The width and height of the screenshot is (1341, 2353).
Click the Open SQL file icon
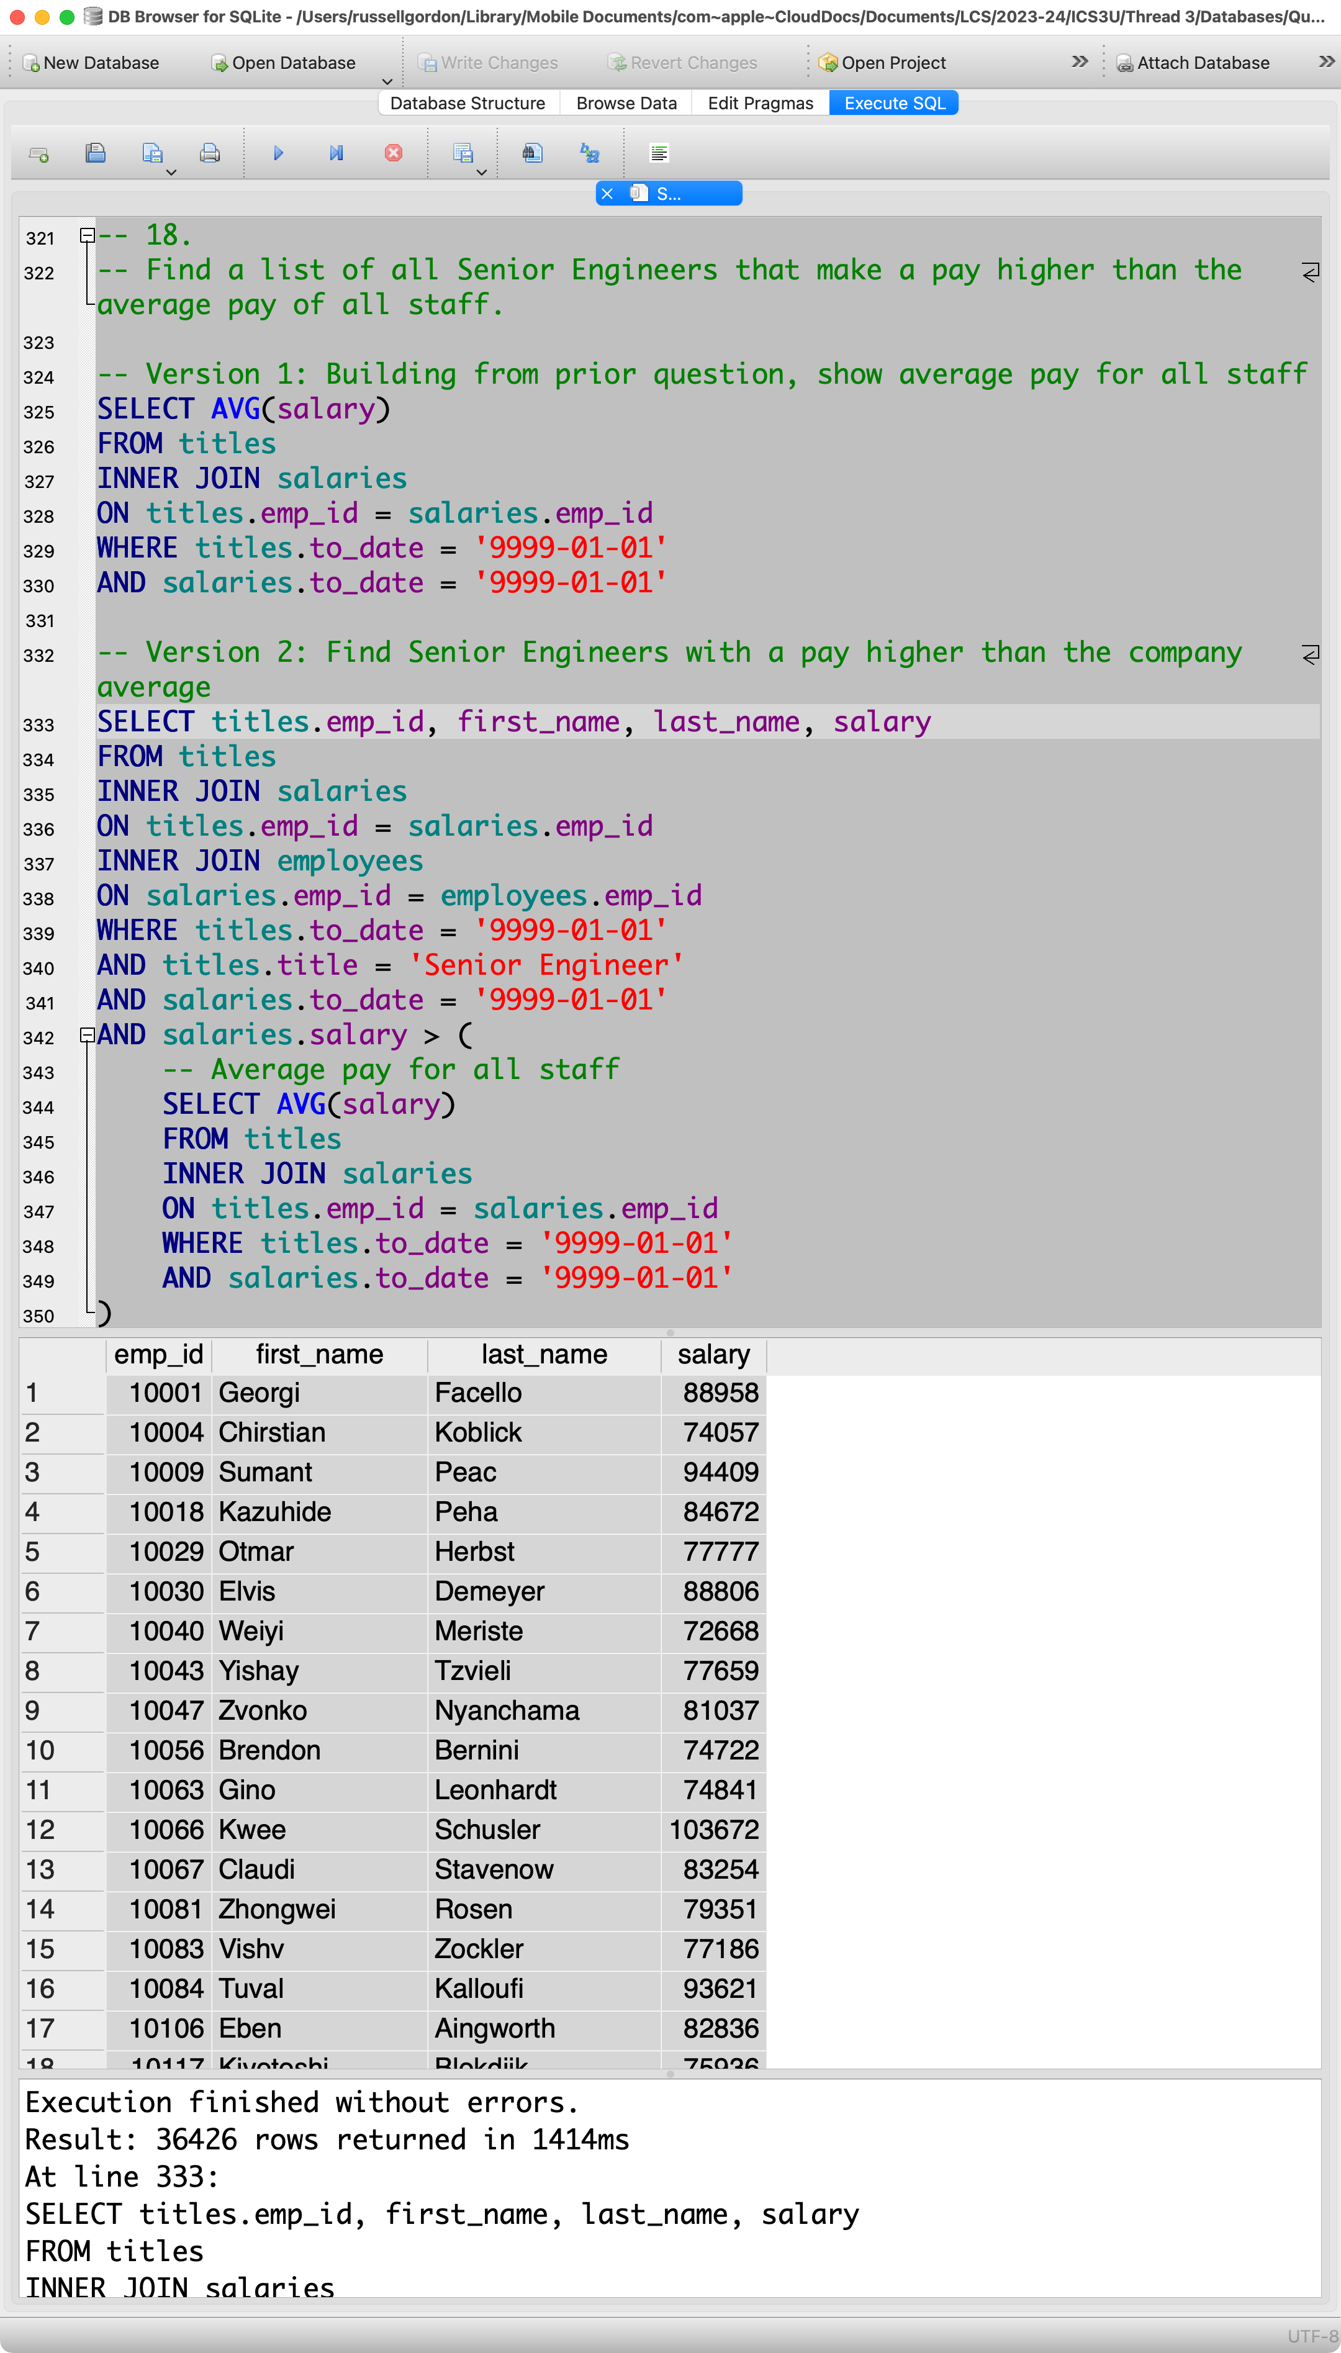95,154
